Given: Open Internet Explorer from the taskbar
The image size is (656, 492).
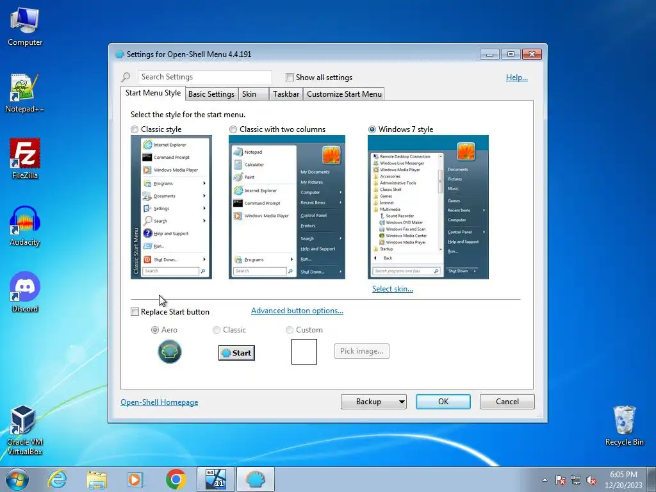Looking at the screenshot, I should [x=57, y=479].
